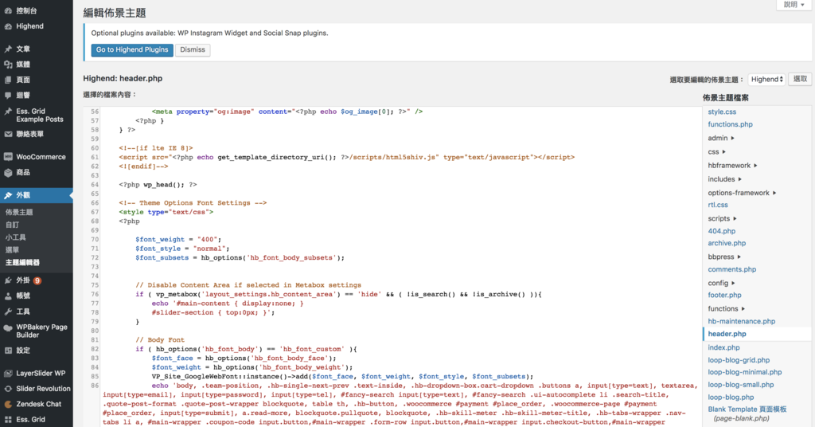Image resolution: width=815 pixels, height=427 pixels.
Task: Open archive.php file link
Action: (727, 243)
